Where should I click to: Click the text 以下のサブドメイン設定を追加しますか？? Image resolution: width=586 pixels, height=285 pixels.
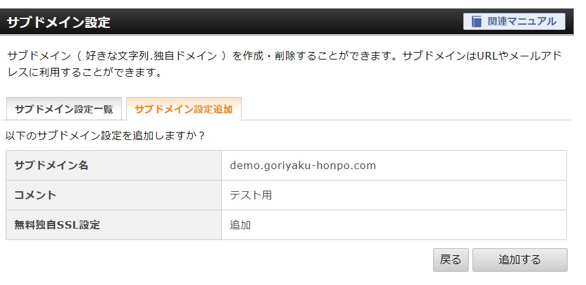click(x=105, y=135)
